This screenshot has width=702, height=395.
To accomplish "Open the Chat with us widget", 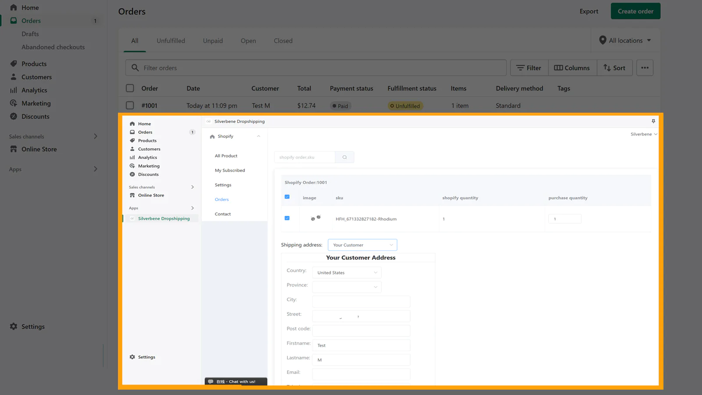I will 236,381.
